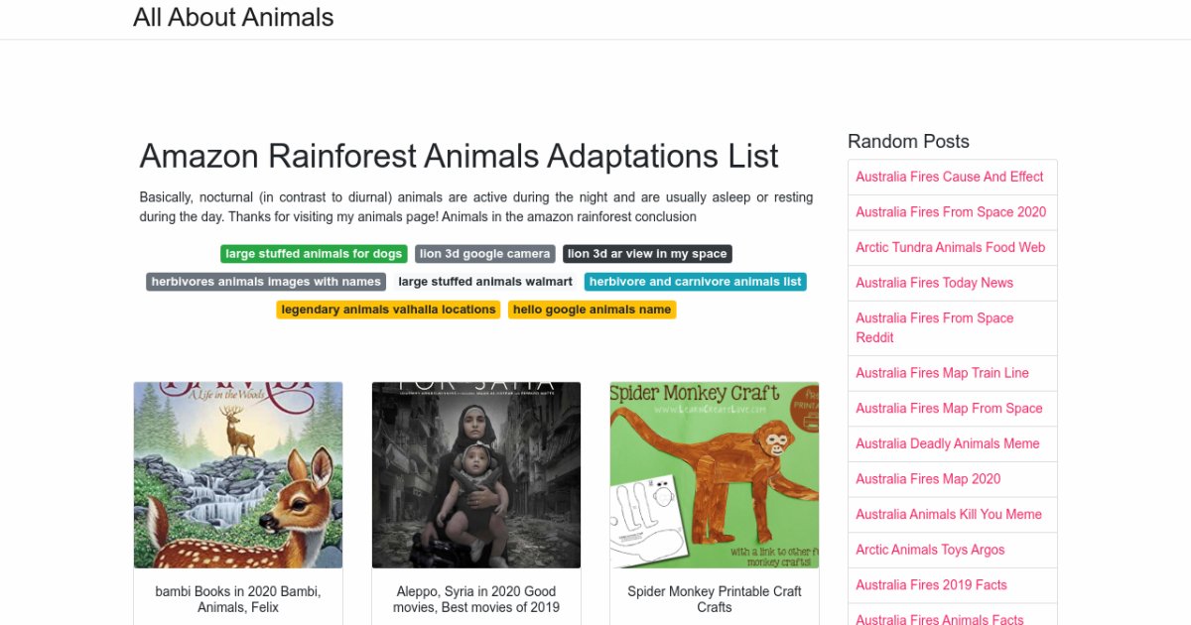The height and width of the screenshot is (625, 1191).
Task: Open the Bambi book cover thumbnail
Action: (x=238, y=474)
